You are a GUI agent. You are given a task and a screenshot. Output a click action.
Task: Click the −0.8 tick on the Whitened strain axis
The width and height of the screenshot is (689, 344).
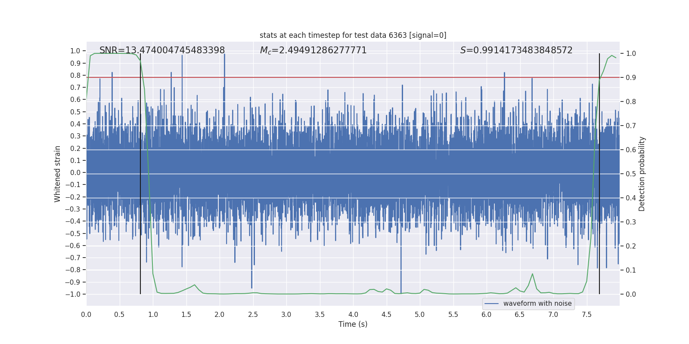[73, 270]
